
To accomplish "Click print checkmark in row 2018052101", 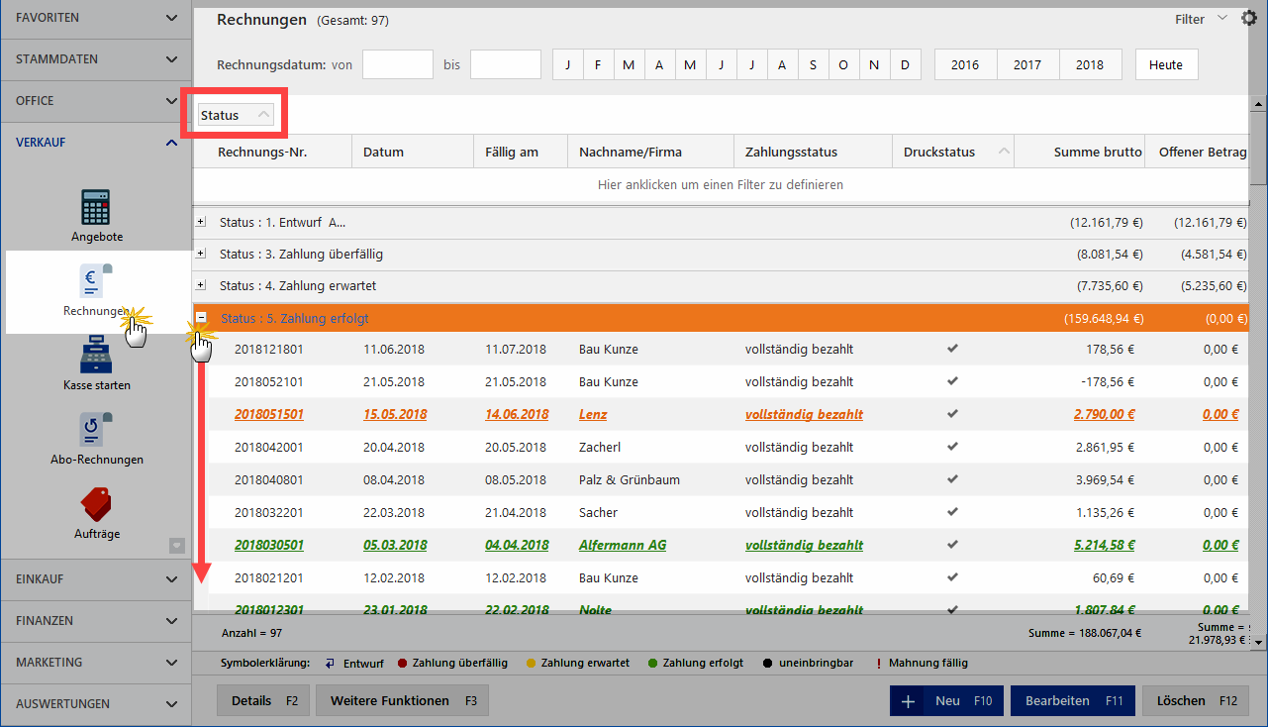I will click(x=952, y=381).
